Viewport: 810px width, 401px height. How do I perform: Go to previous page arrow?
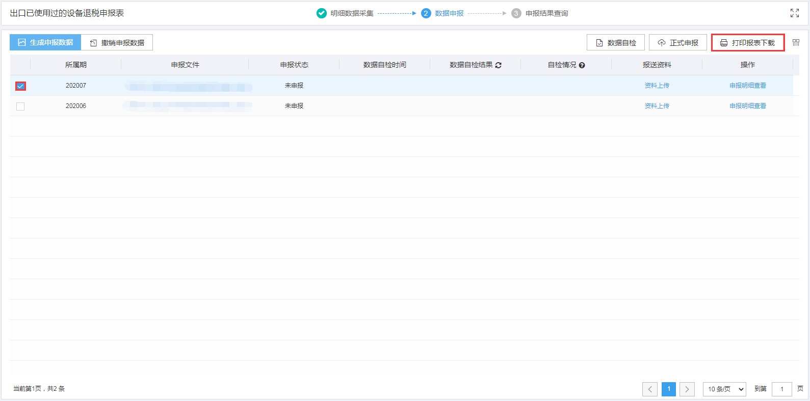tap(649, 389)
